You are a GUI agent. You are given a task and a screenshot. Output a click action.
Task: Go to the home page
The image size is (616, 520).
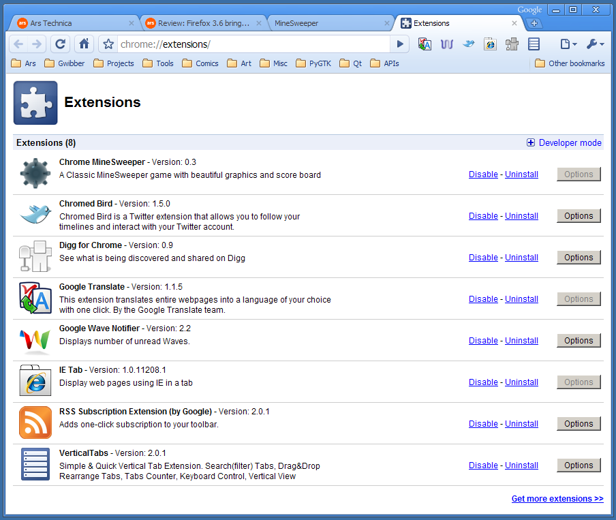(x=84, y=44)
